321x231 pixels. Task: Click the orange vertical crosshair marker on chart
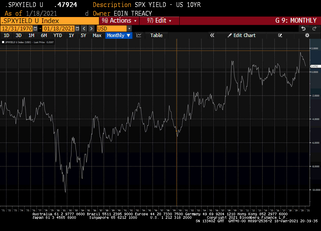pos(177,131)
